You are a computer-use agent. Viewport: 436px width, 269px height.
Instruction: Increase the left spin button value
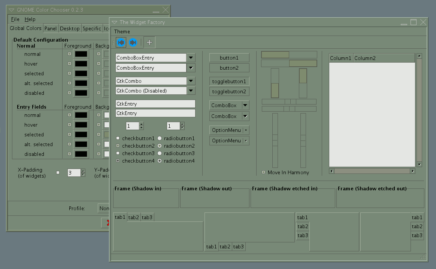click(142, 124)
